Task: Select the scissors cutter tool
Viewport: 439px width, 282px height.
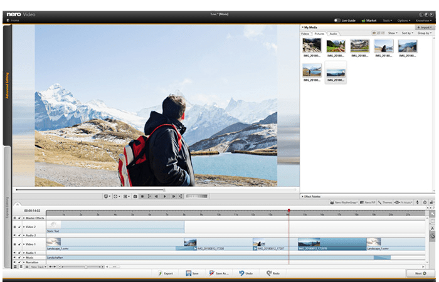Action: [433, 228]
